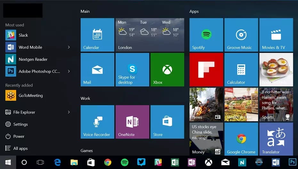
Task: Open the File Explorer folder on the taskbar
Action: point(74,162)
